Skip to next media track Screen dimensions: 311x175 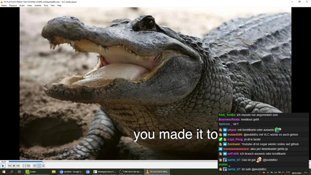click(18, 166)
